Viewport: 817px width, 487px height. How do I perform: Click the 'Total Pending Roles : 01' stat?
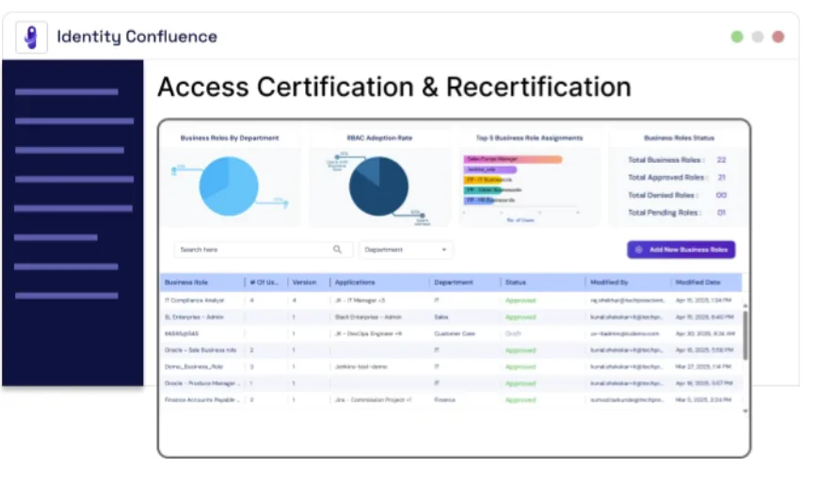[677, 213]
